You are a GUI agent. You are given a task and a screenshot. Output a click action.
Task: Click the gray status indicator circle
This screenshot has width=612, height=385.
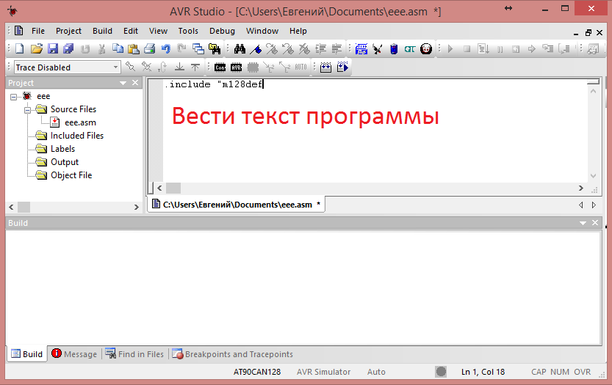[x=441, y=372]
